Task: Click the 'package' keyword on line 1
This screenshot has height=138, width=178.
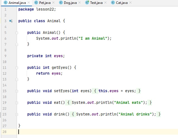Action: pos(26,9)
